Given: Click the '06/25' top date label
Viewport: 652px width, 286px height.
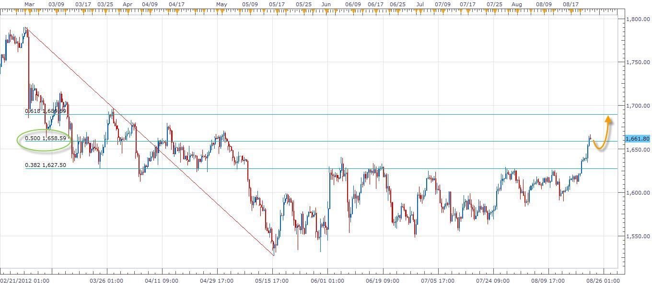Looking at the screenshot, I should [x=397, y=4].
